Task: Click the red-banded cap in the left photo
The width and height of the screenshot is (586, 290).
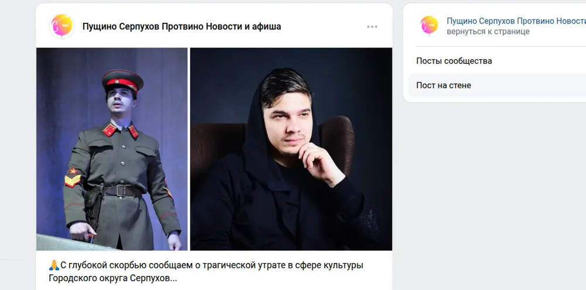Action: (x=122, y=80)
